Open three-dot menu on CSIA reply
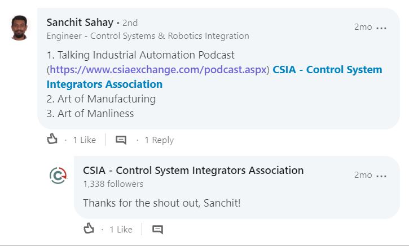 [x=382, y=176]
